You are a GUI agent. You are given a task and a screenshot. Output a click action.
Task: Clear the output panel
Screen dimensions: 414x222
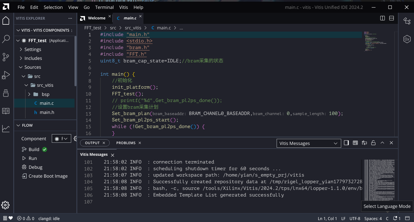[355, 143]
